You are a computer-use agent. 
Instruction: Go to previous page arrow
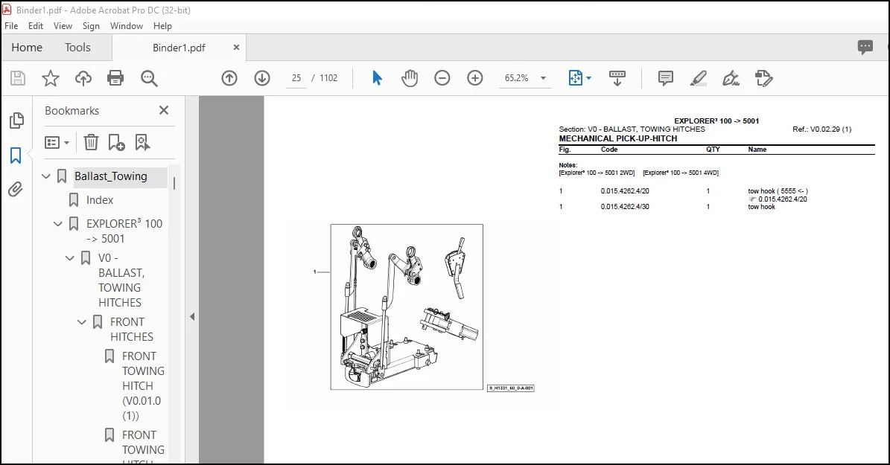(x=229, y=78)
